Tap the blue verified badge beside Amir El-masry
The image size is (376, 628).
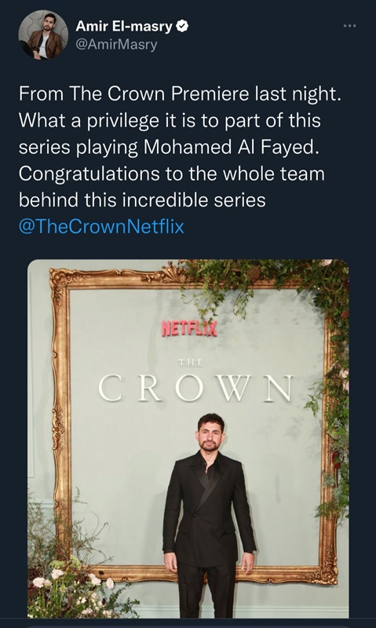coord(183,27)
